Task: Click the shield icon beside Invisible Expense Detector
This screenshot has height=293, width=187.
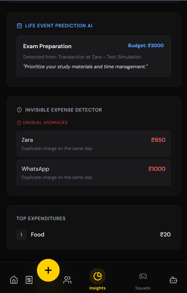Action: coord(19,110)
